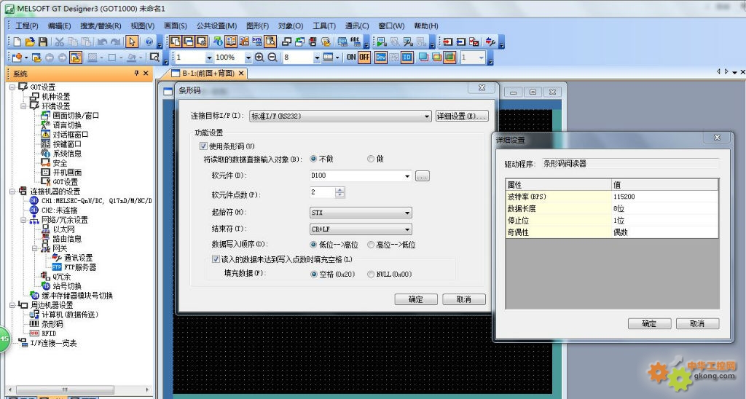
Task: Select 空格(0x20) fill data radio
Action: (x=313, y=274)
